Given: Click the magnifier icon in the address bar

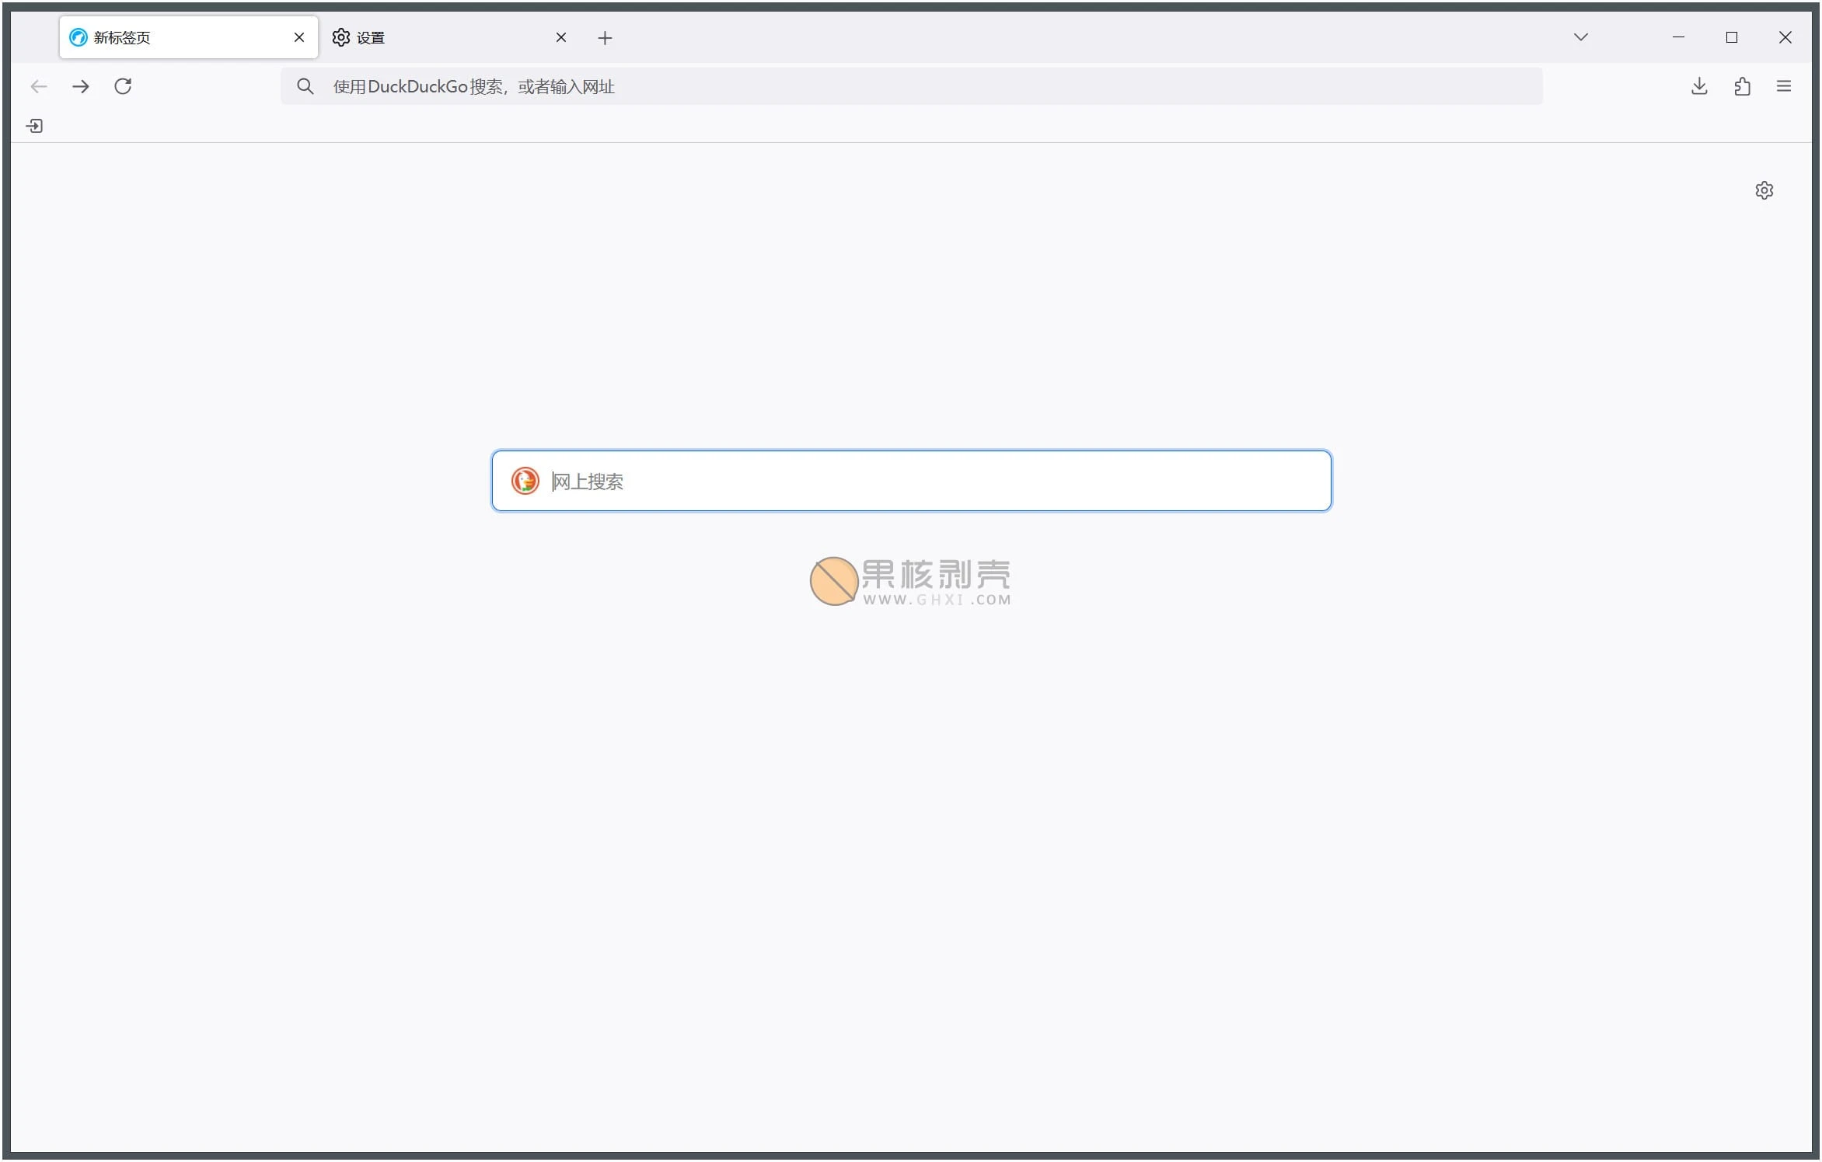Looking at the screenshot, I should point(305,86).
